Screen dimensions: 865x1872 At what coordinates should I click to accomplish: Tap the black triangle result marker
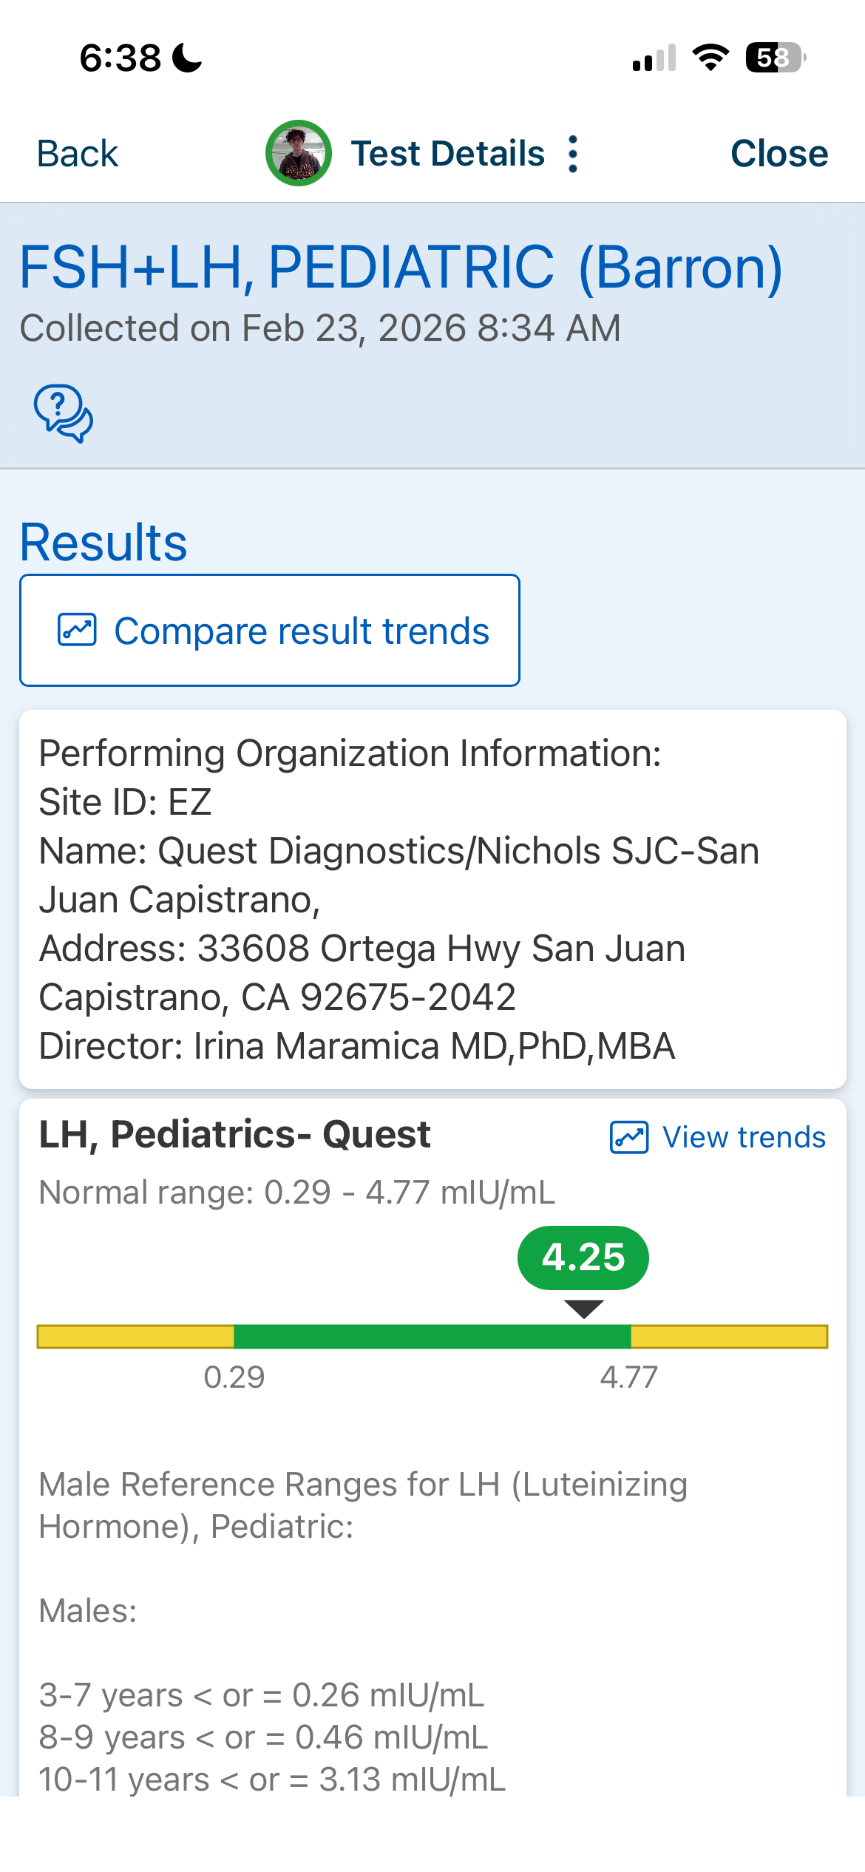[583, 1309]
